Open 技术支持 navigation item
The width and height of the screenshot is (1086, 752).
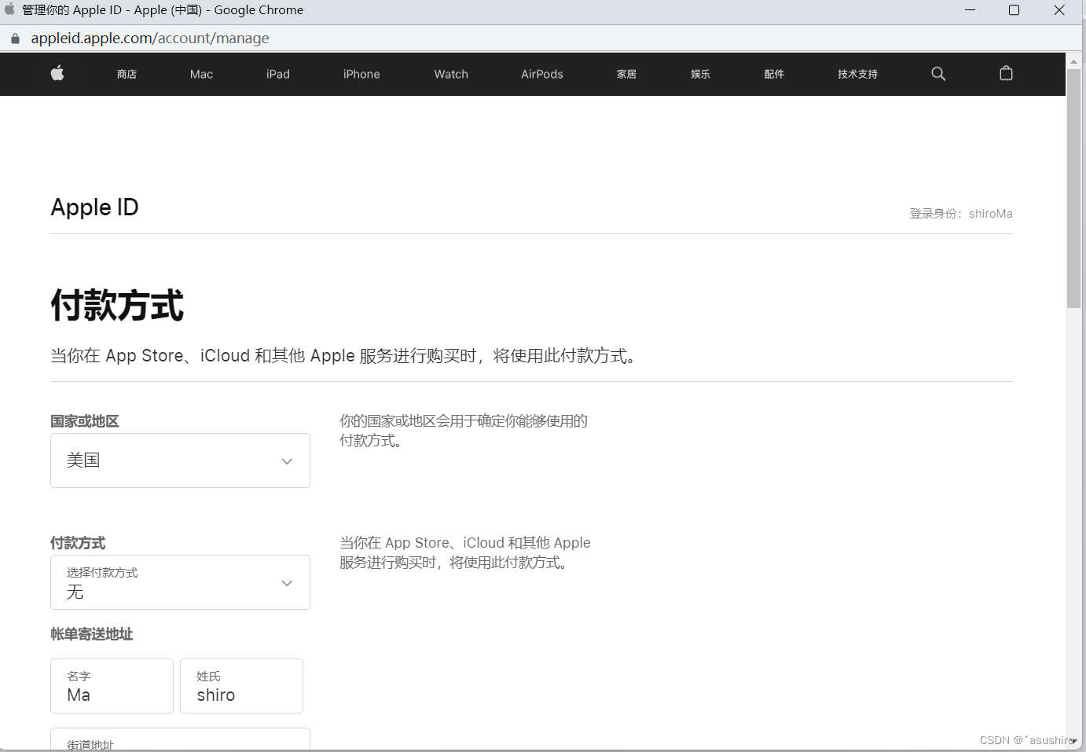tap(857, 74)
